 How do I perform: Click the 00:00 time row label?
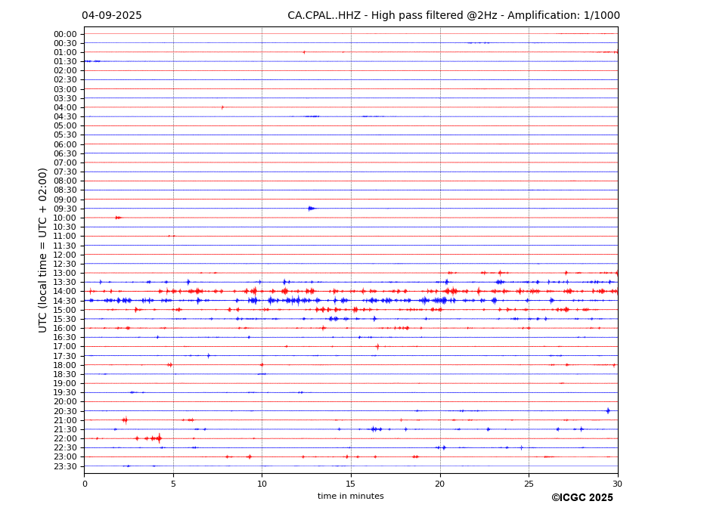click(65, 34)
